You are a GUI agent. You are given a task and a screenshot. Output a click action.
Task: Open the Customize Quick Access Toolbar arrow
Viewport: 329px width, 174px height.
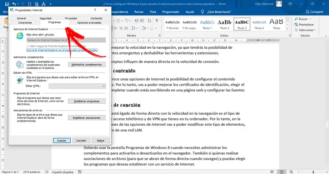click(51, 4)
